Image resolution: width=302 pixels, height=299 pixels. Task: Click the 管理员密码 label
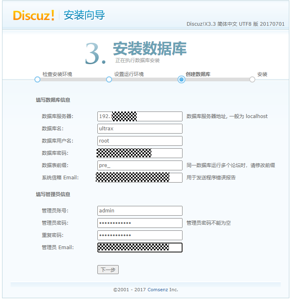click(55, 223)
